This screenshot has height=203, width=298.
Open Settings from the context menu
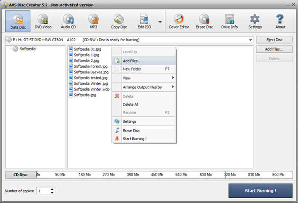point(144,121)
